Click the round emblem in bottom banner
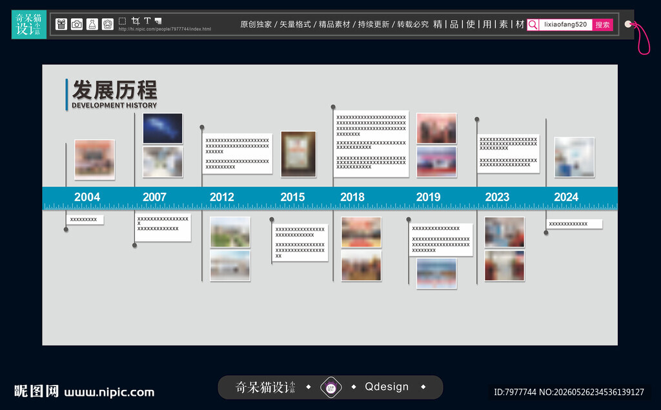This screenshot has height=410, width=661. 331,387
